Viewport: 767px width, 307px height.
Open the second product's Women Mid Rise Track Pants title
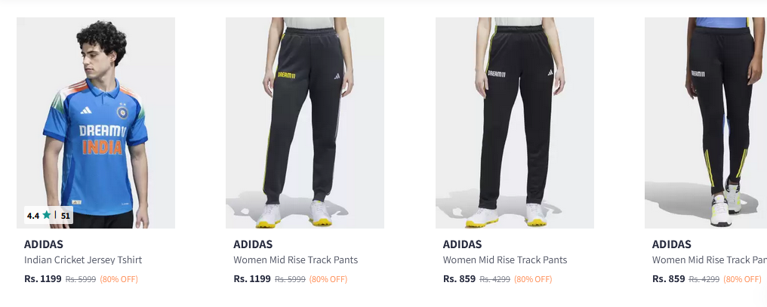295,260
